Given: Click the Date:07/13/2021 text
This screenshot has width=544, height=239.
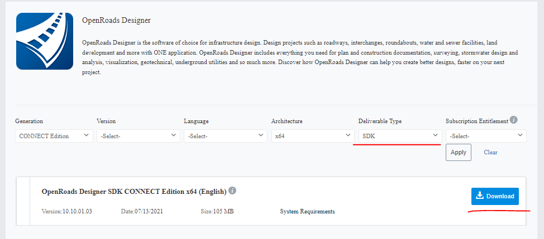Looking at the screenshot, I should [x=142, y=211].
